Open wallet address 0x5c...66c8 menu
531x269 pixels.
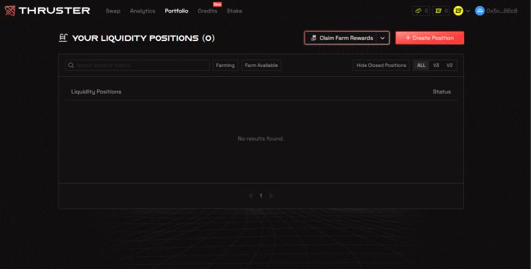(x=501, y=11)
